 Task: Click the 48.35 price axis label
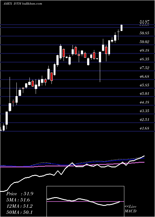coord(144,59)
